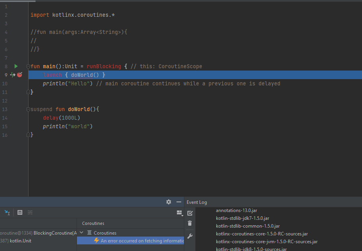Hide the debug tool window

pyautogui.click(x=179, y=202)
